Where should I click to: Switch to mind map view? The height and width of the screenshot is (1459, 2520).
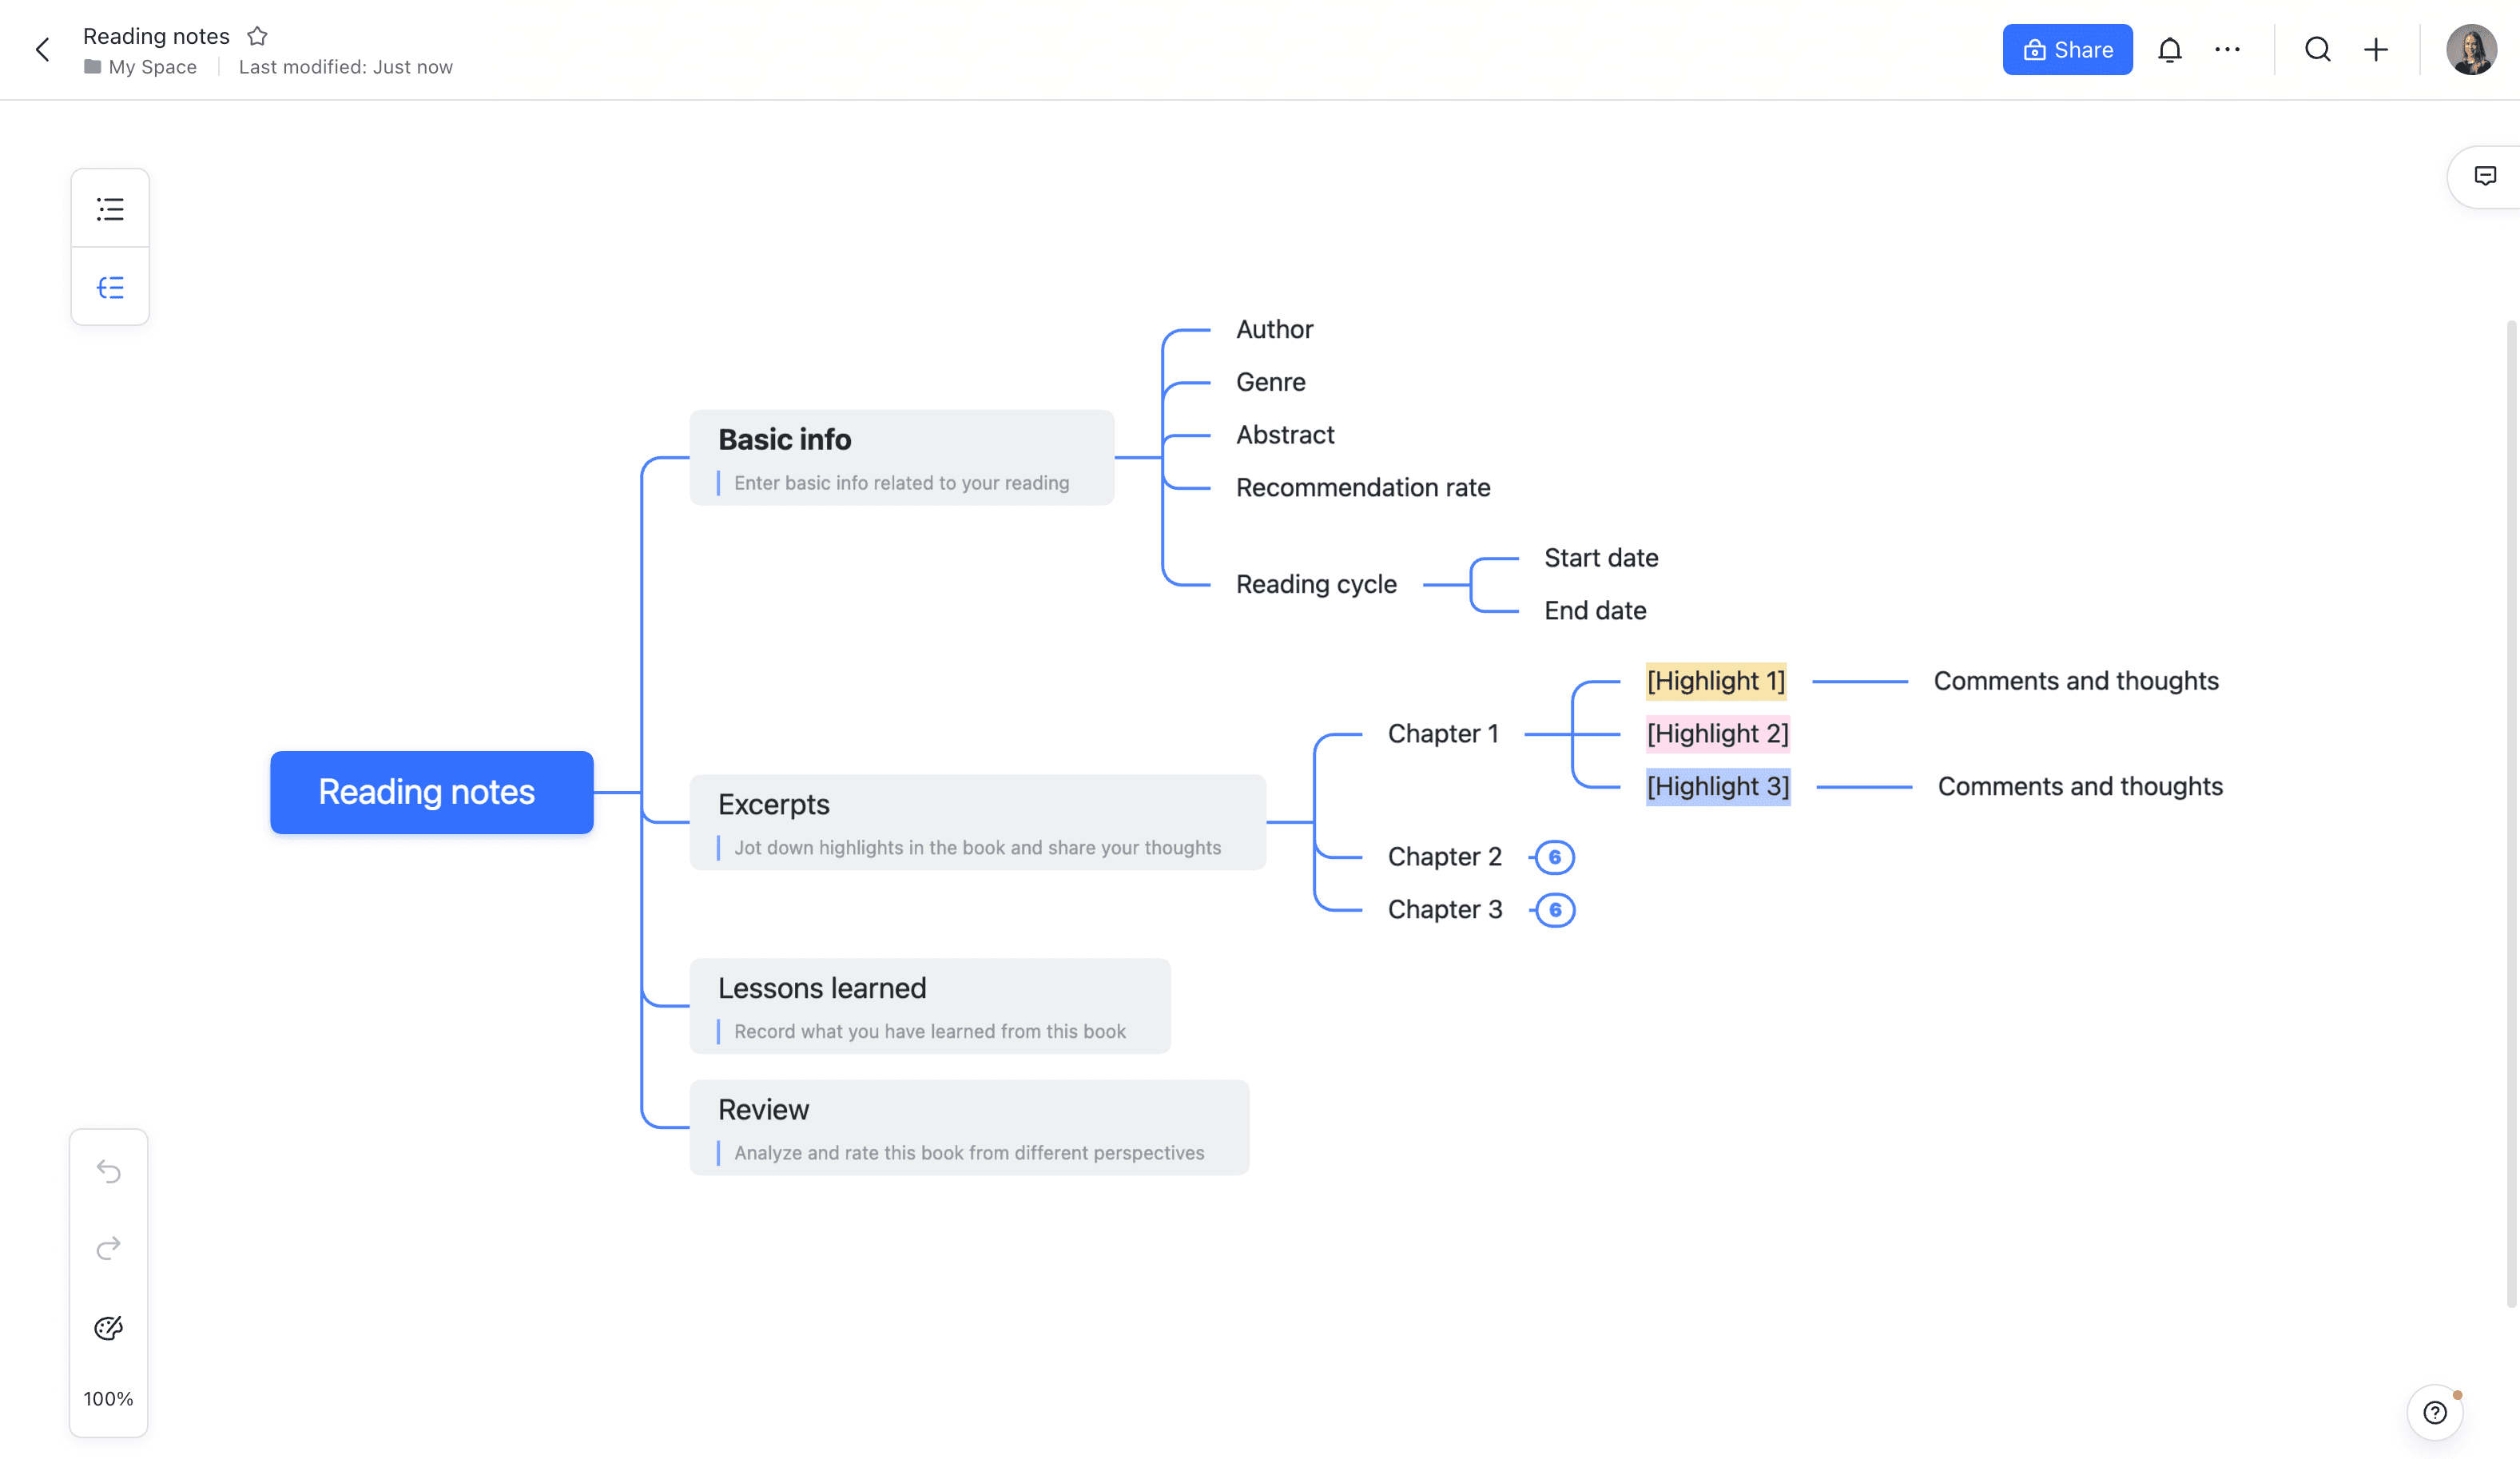tap(110, 288)
